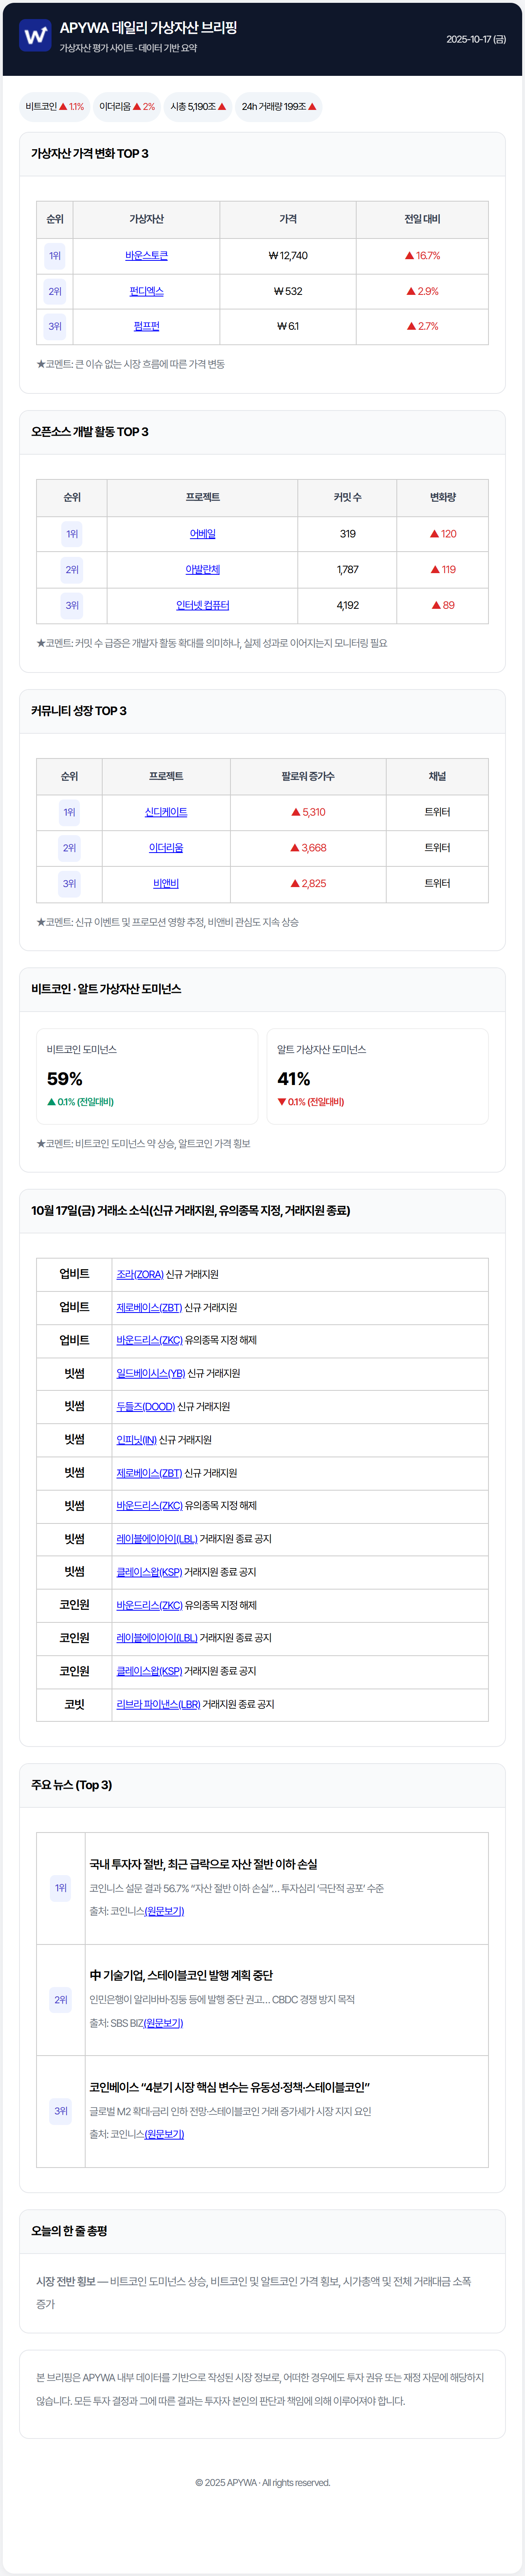This screenshot has height=2576, width=525.
Task: Open 원문보기 for the 코인베이스 article
Action: click(x=164, y=2134)
